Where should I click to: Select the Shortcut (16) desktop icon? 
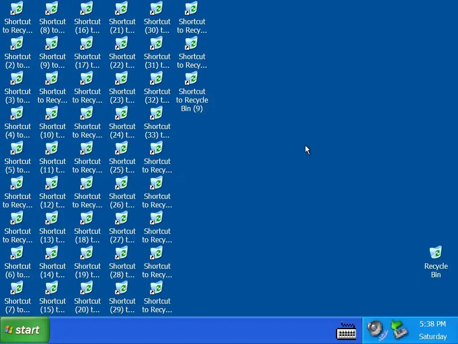[87, 18]
